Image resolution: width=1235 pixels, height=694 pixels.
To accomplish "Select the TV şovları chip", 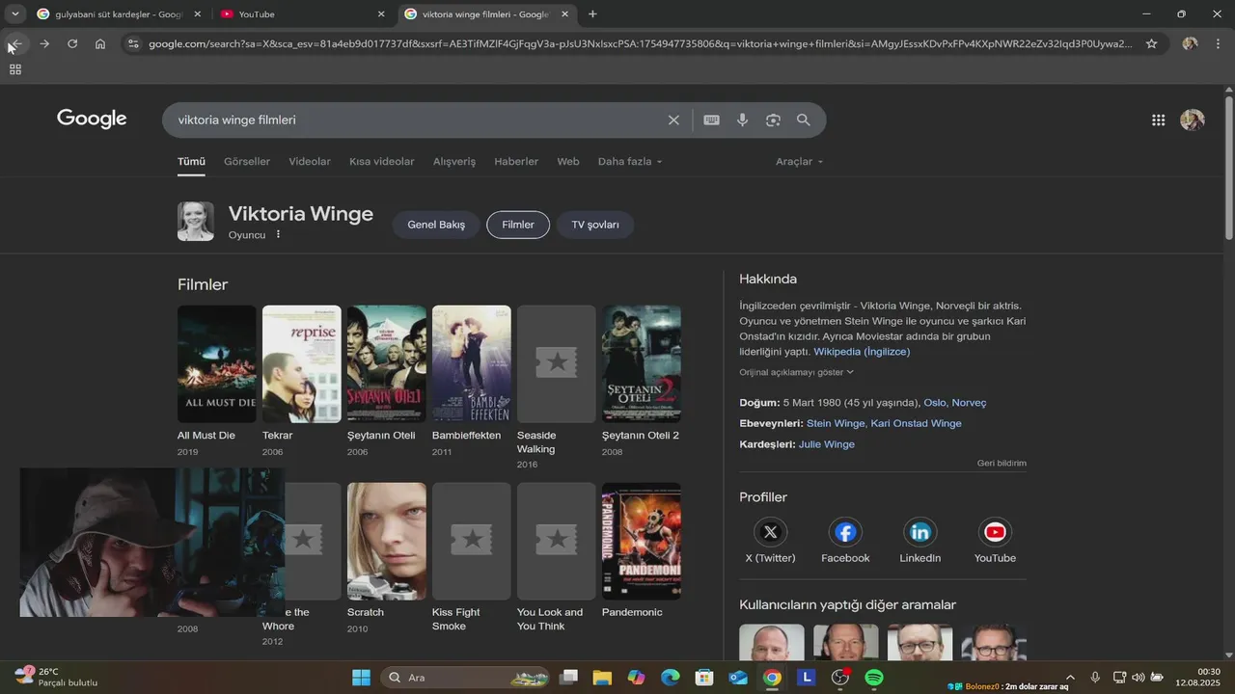I will 595,225.
